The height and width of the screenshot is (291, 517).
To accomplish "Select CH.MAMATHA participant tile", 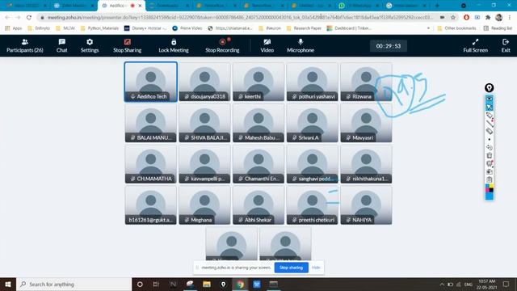I will click(x=151, y=164).
